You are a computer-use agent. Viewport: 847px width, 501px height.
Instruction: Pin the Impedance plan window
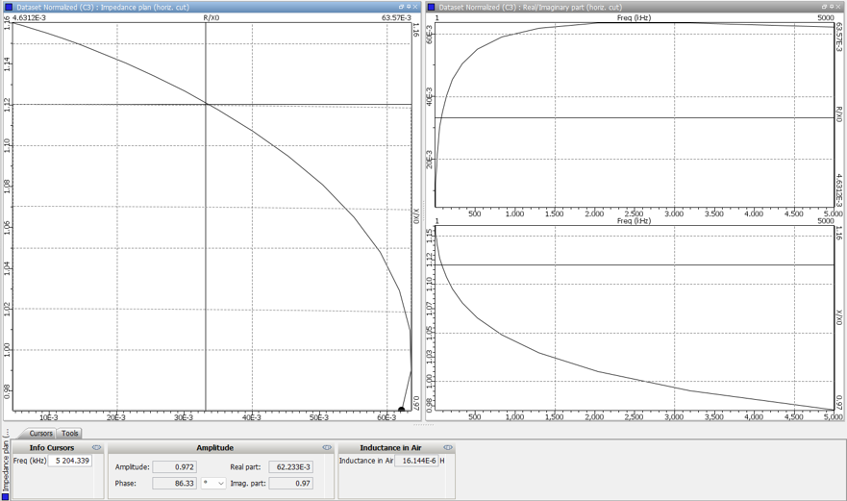click(409, 7)
